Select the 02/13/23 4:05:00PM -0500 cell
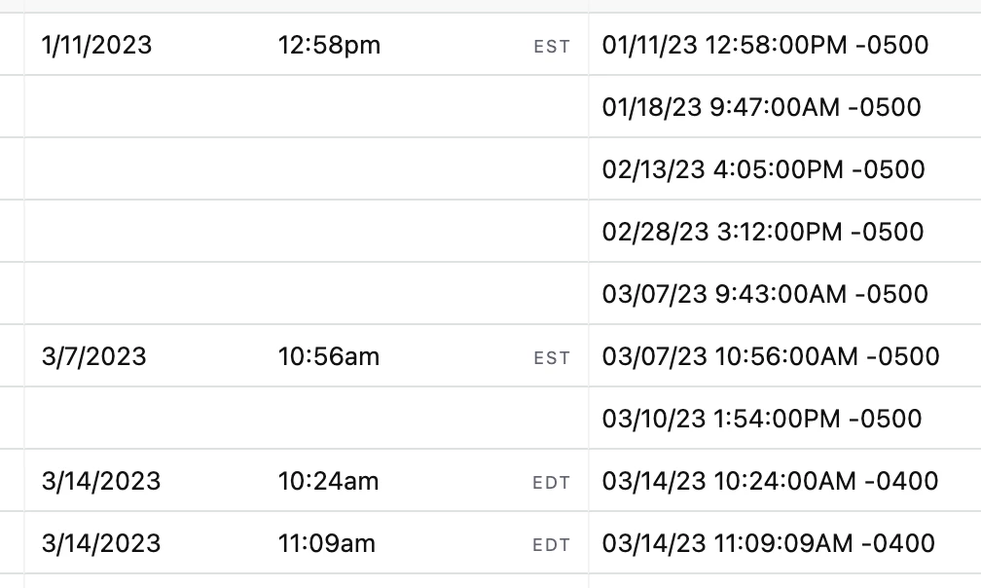The width and height of the screenshot is (981, 588). [x=763, y=169]
